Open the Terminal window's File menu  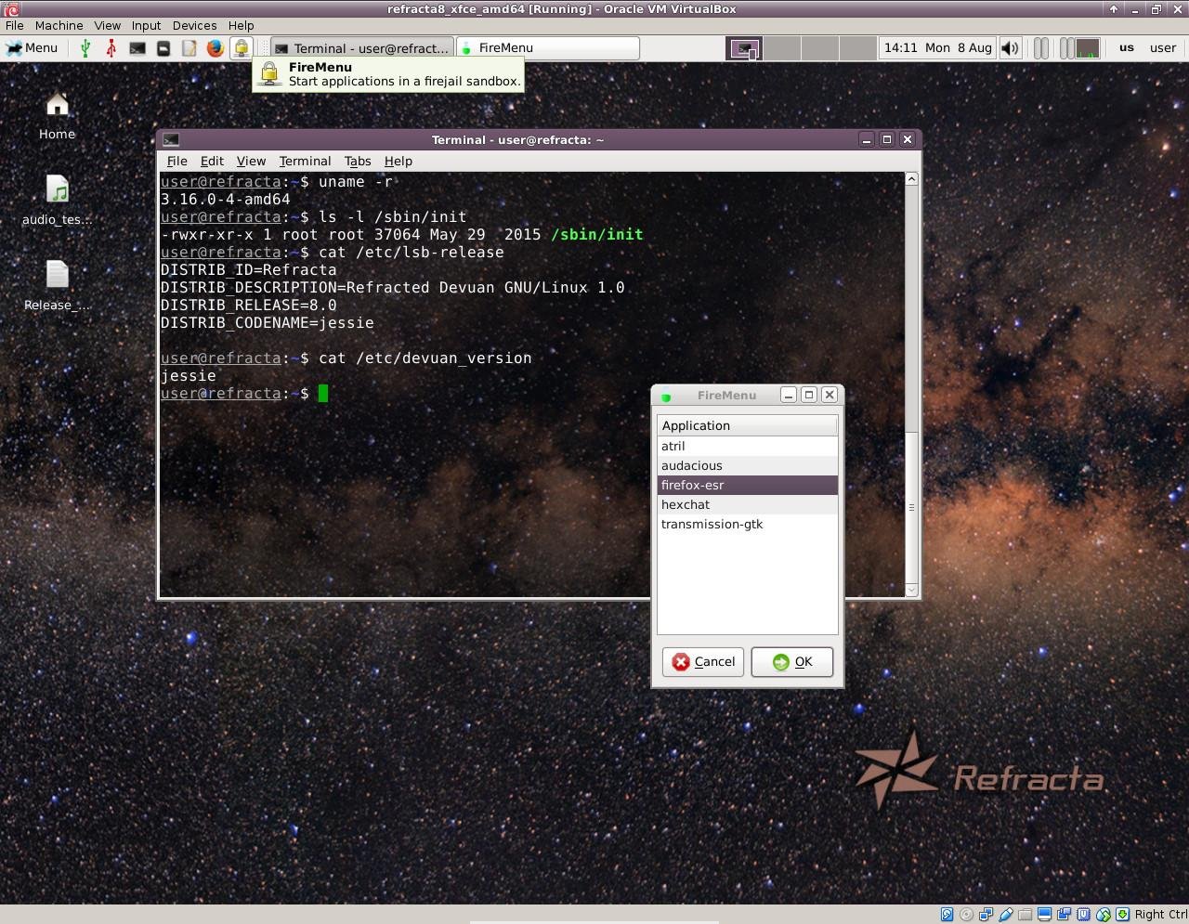point(177,161)
